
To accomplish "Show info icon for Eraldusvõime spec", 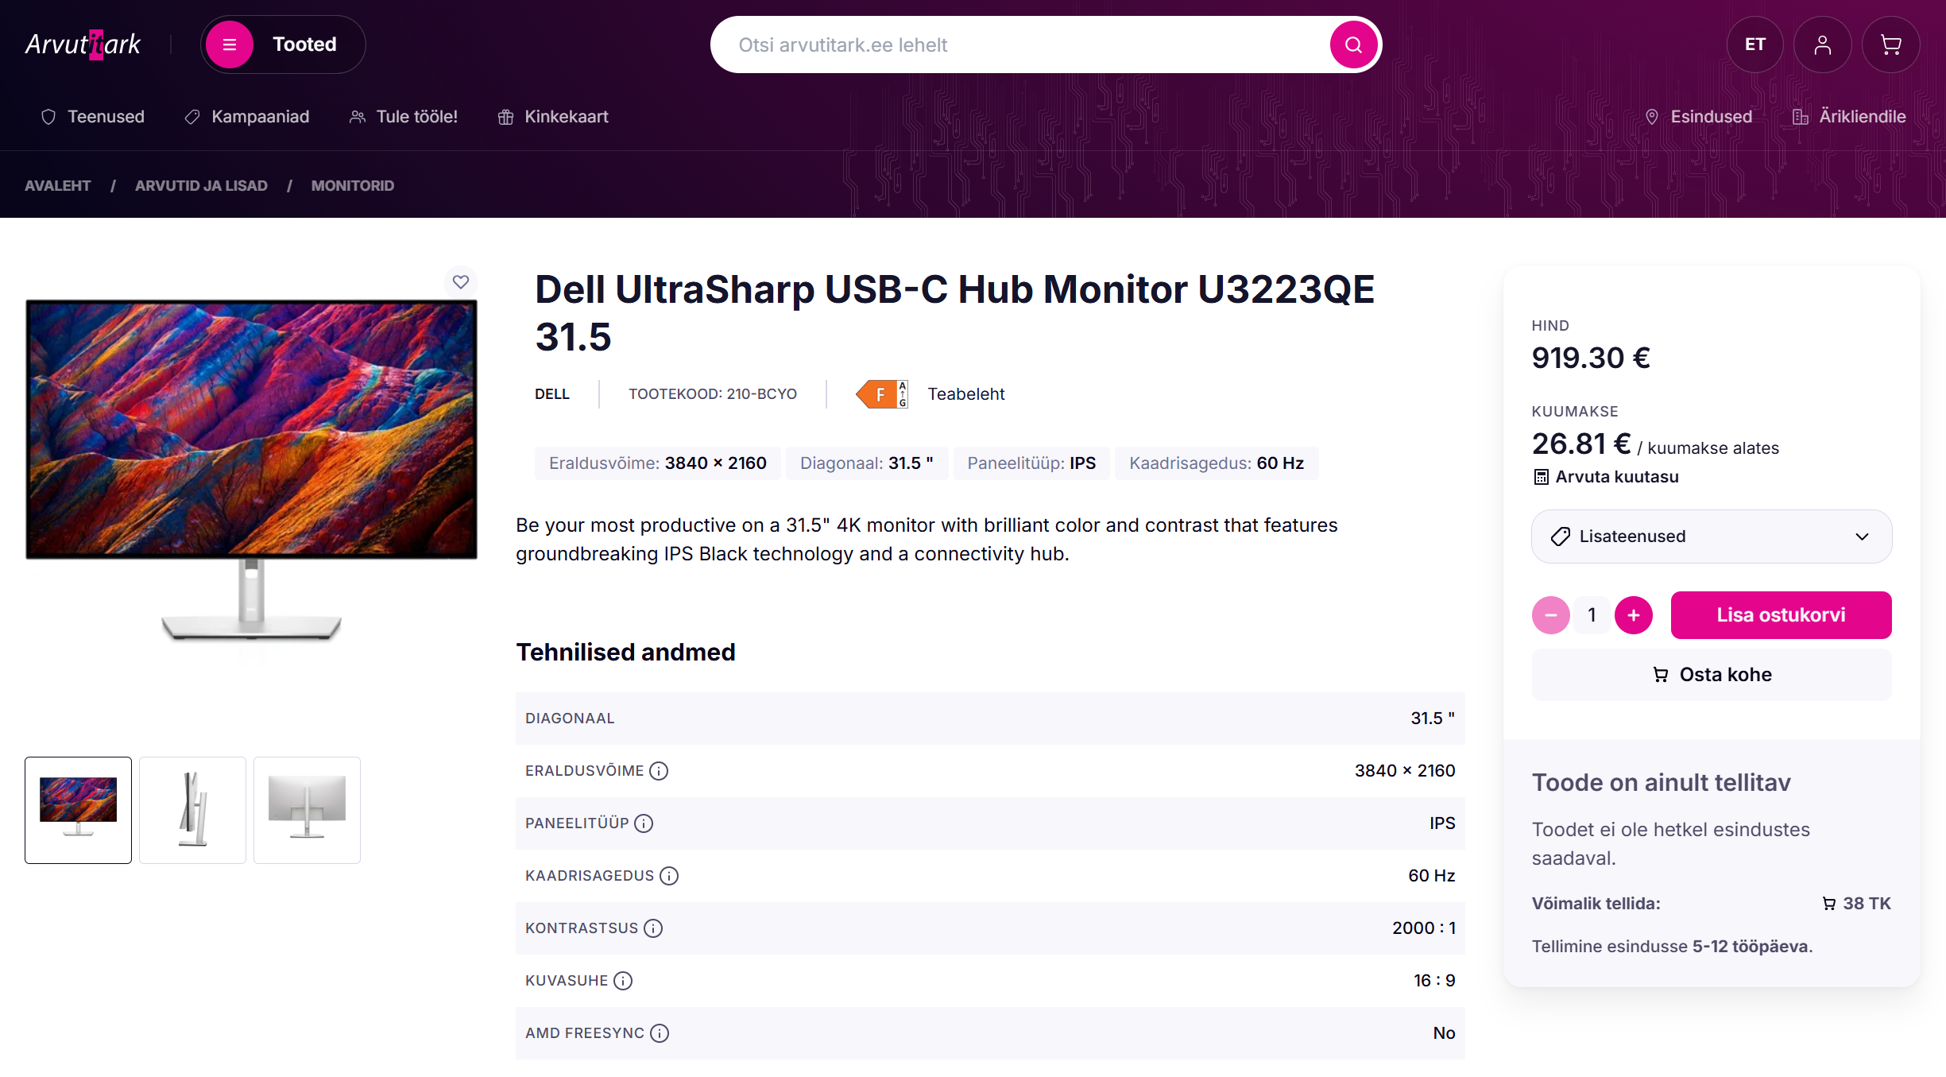I will point(659,771).
